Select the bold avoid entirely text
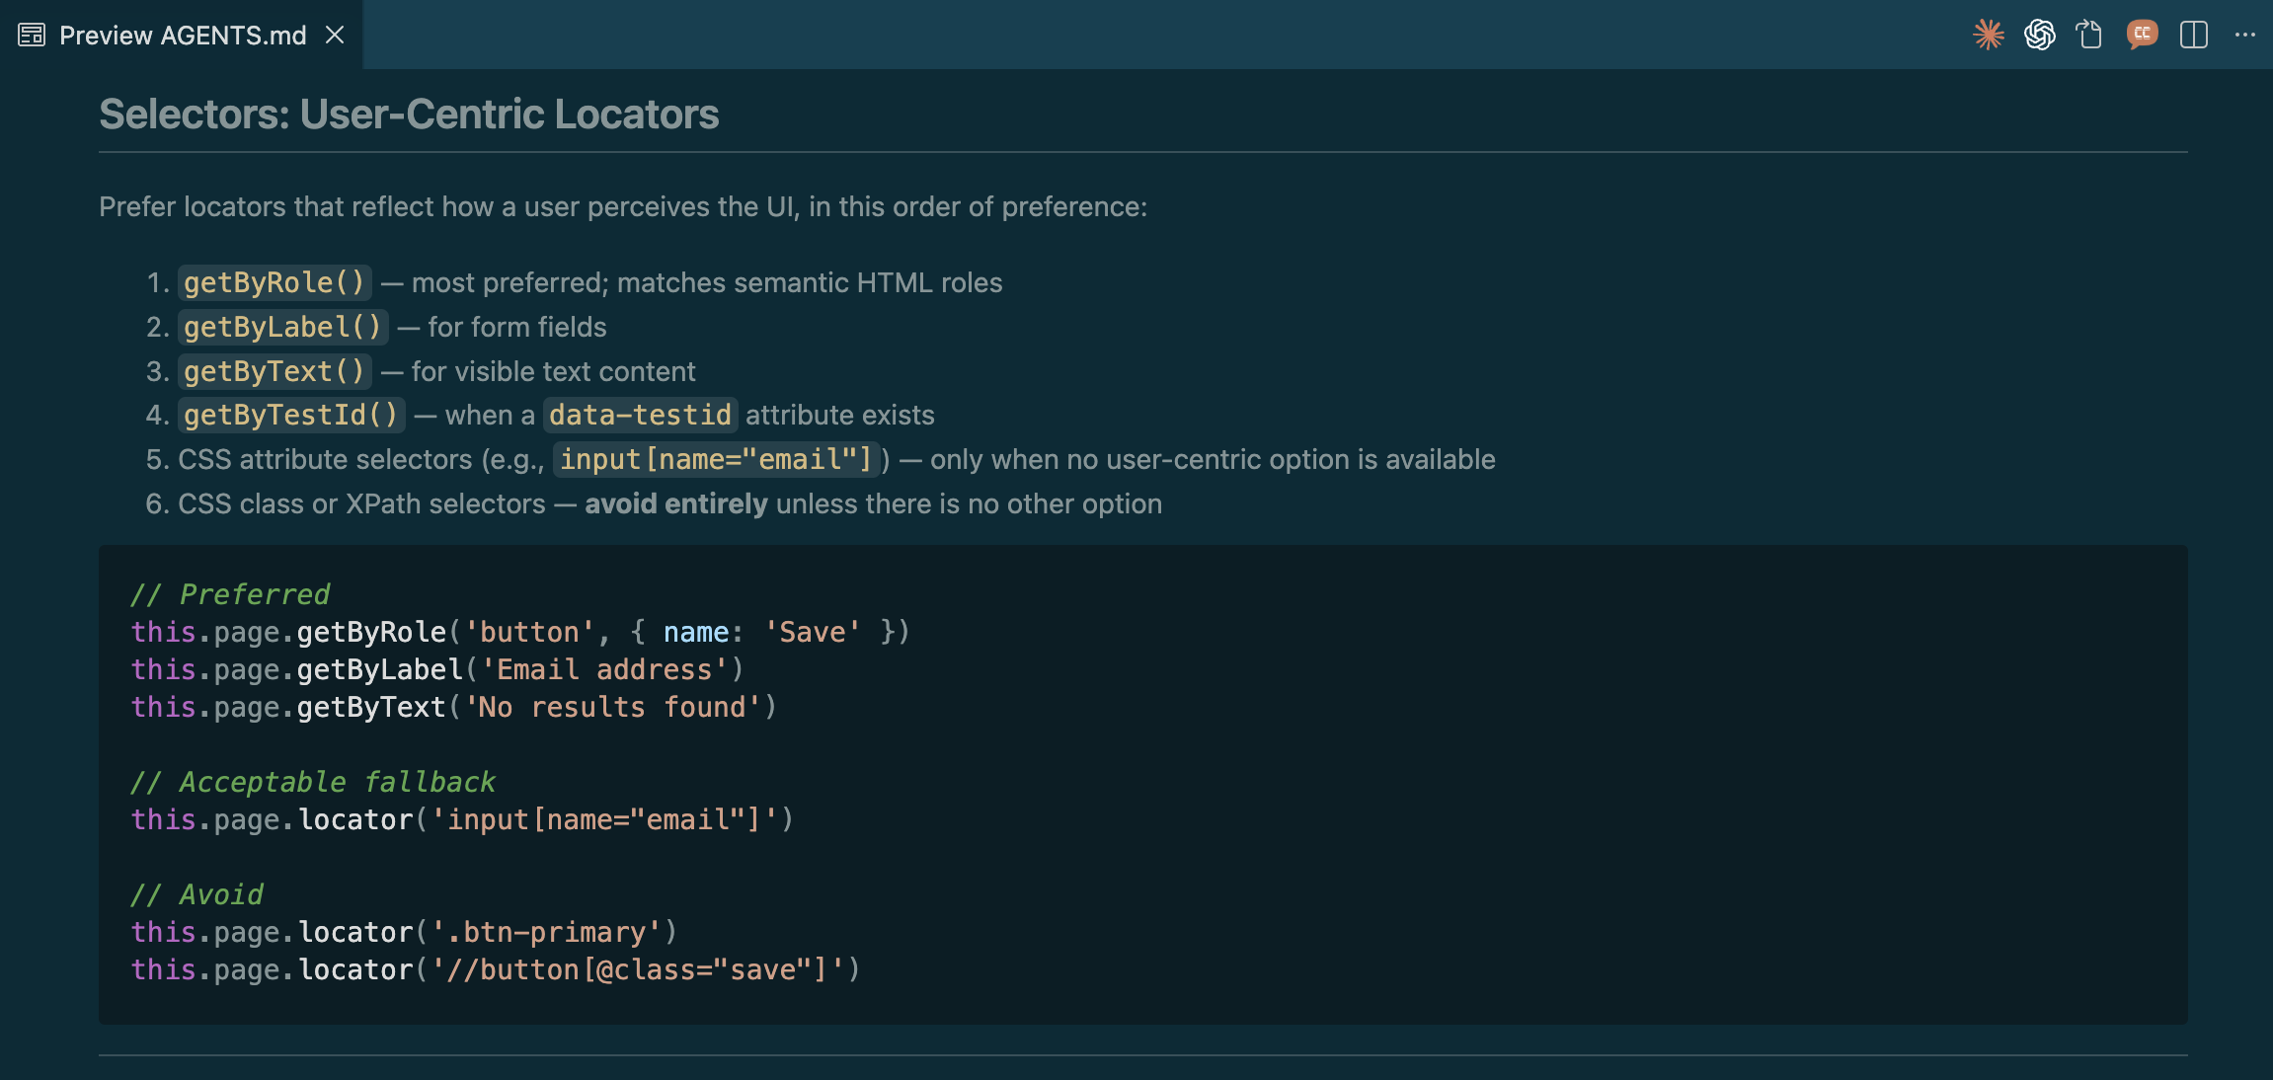This screenshot has height=1080, width=2273. tap(675, 503)
